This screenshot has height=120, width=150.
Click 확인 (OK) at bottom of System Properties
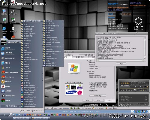coord(88,100)
